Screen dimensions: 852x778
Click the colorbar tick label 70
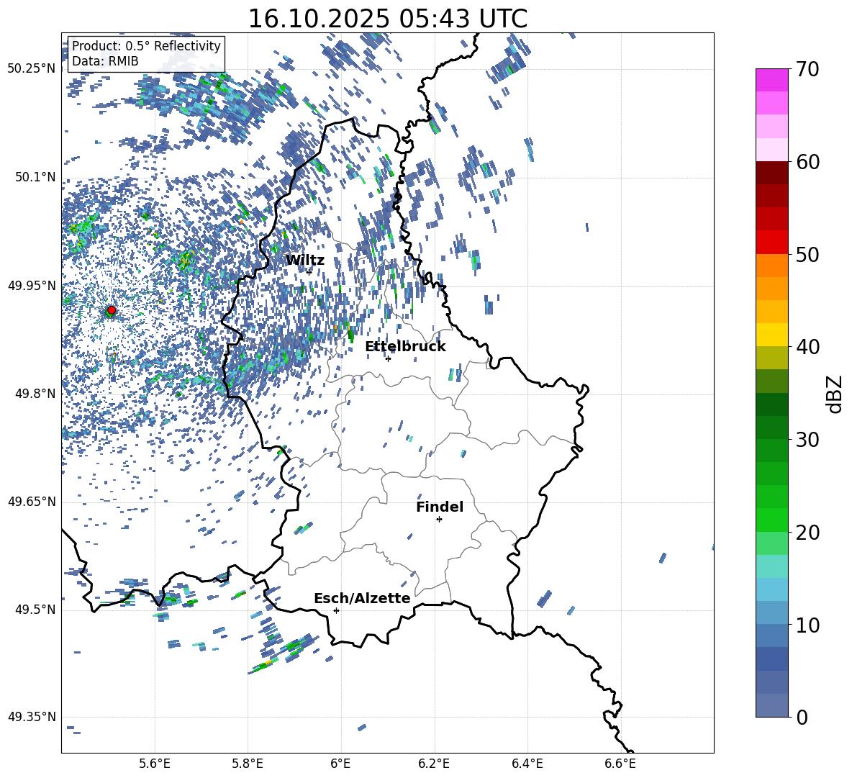[x=807, y=70]
